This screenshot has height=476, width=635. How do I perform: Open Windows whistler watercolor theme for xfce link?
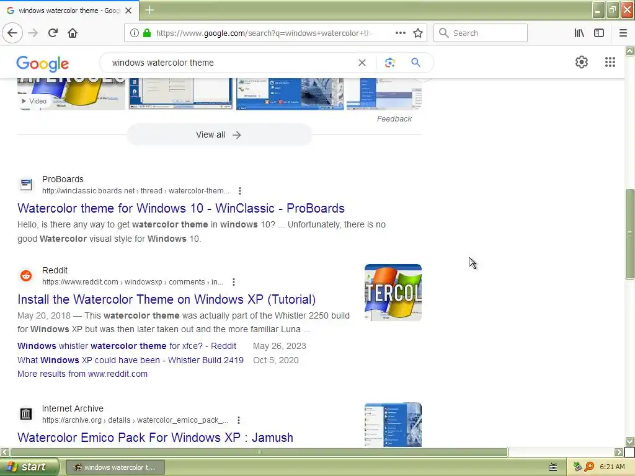click(127, 346)
